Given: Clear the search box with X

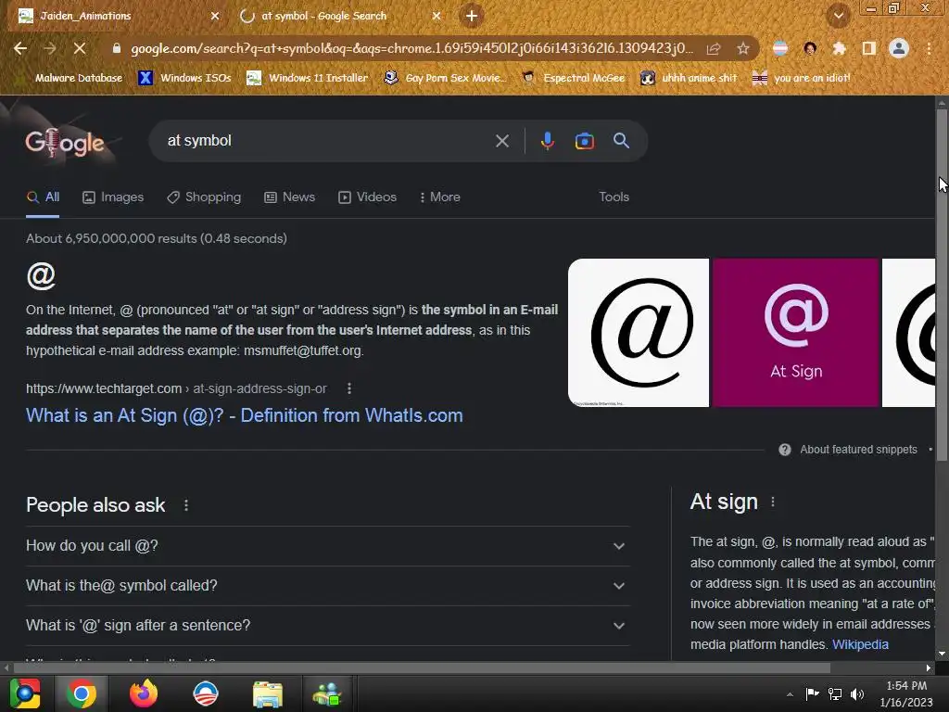Looking at the screenshot, I should [x=502, y=141].
